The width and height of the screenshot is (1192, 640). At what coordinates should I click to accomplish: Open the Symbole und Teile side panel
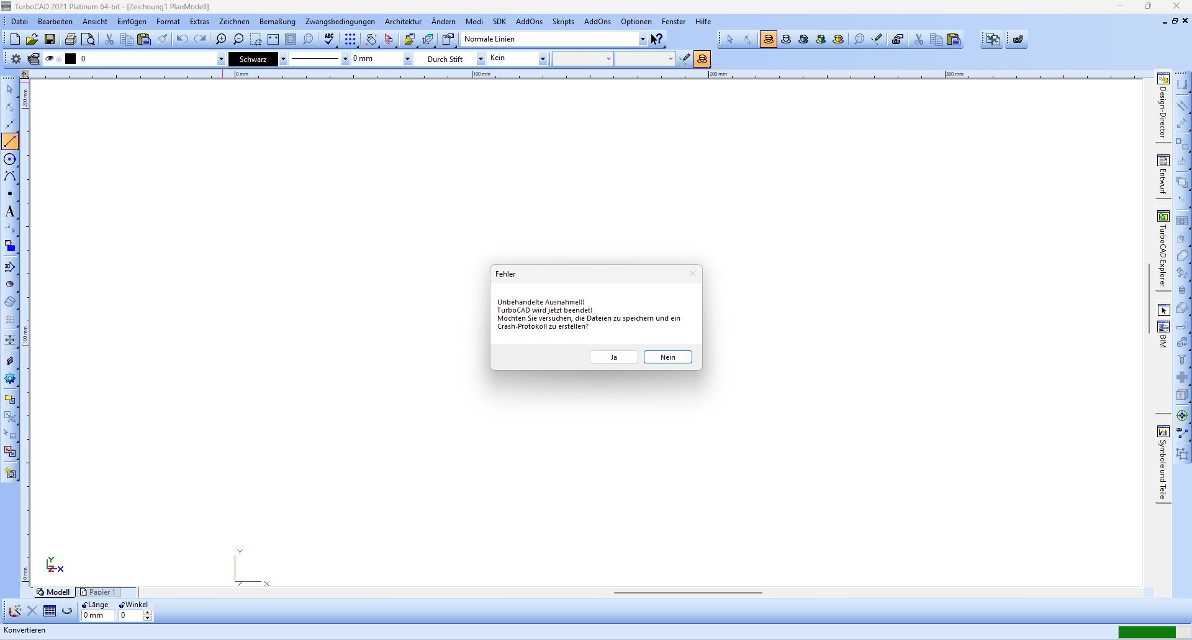pyautogui.click(x=1163, y=463)
